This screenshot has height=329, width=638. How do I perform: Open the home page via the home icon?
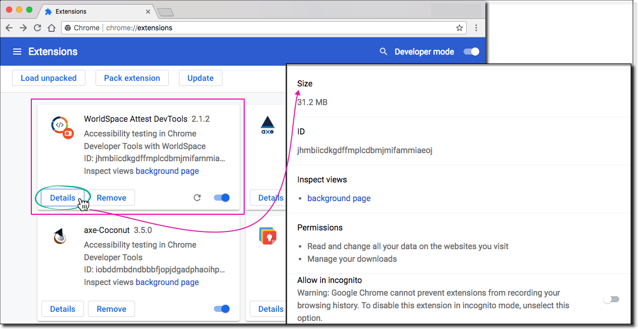pos(52,28)
